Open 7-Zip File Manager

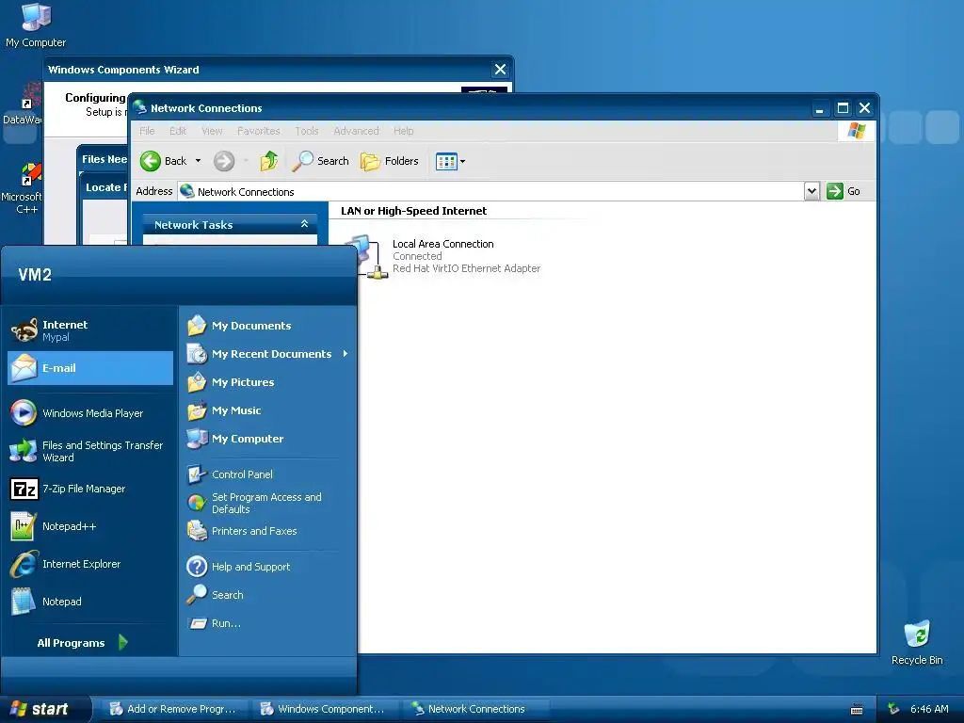pos(90,489)
